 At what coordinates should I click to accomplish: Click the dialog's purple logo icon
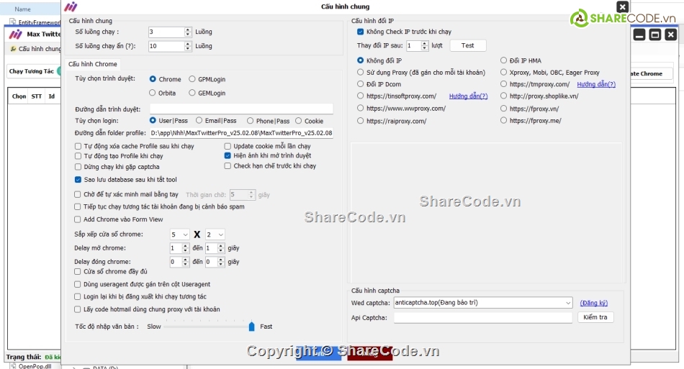(x=71, y=6)
